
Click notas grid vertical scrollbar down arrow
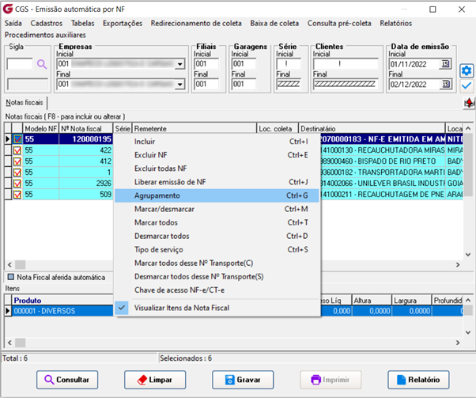468,255
